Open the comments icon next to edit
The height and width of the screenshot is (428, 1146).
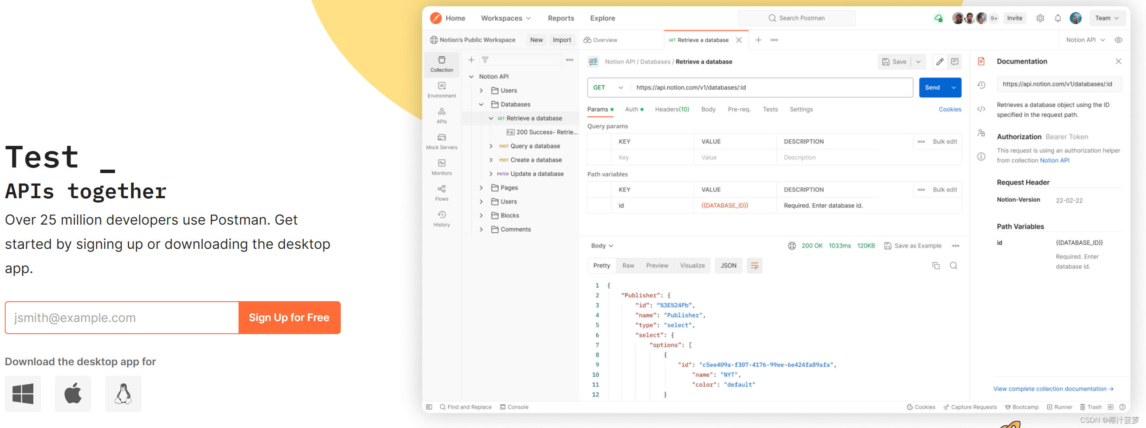[x=954, y=62]
